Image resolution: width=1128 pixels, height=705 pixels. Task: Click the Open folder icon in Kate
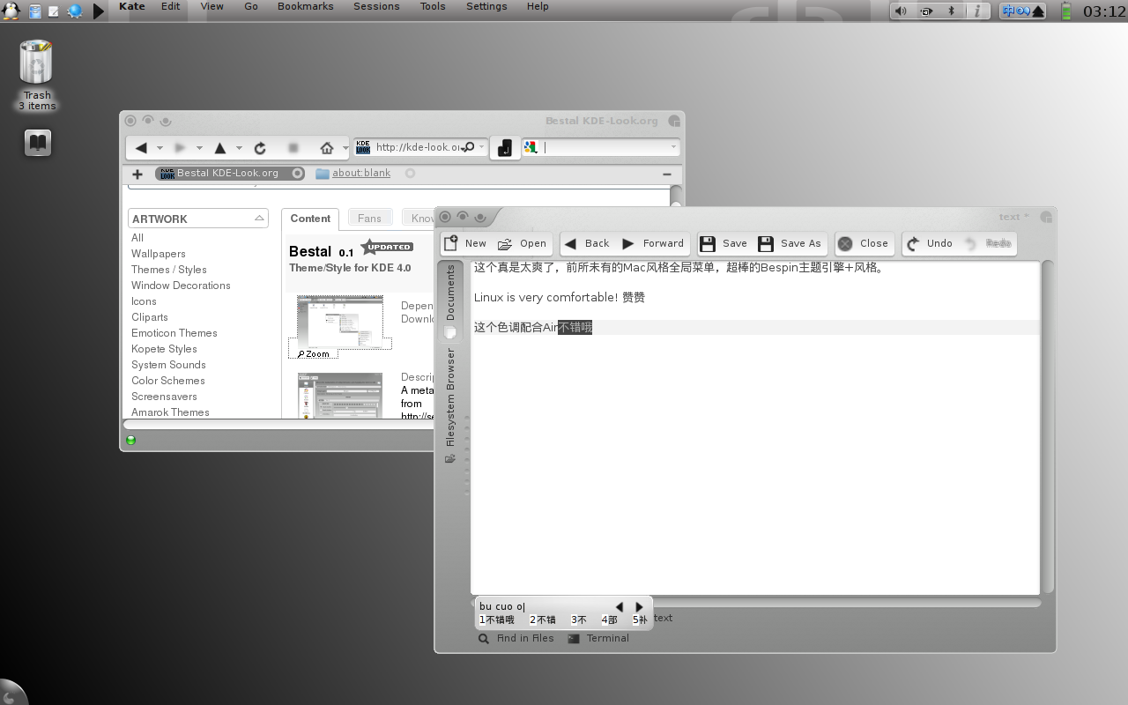click(505, 244)
